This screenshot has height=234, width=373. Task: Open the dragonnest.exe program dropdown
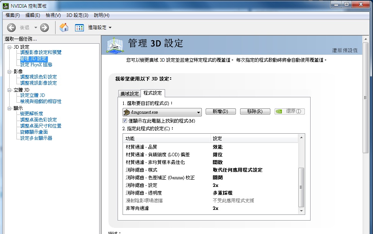(x=198, y=112)
